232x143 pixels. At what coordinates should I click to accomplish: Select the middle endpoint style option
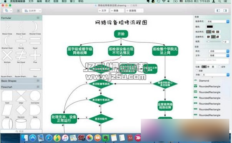(x=213, y=32)
